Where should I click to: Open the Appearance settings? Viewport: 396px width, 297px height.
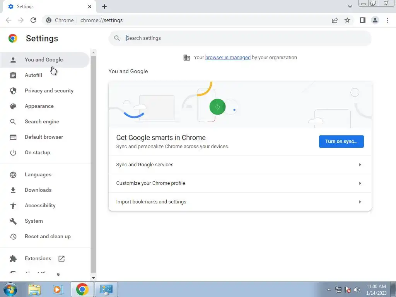45,106
